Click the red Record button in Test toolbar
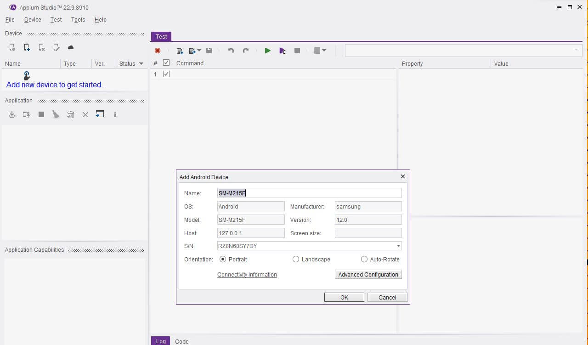The image size is (588, 345). click(158, 51)
